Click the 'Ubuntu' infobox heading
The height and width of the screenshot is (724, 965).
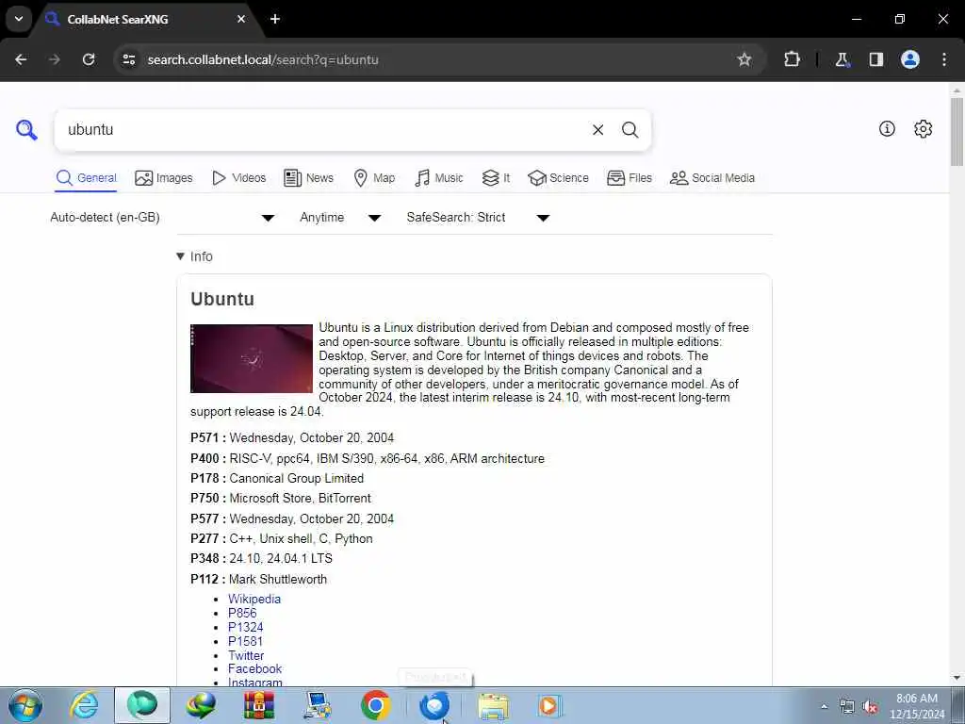[222, 299]
